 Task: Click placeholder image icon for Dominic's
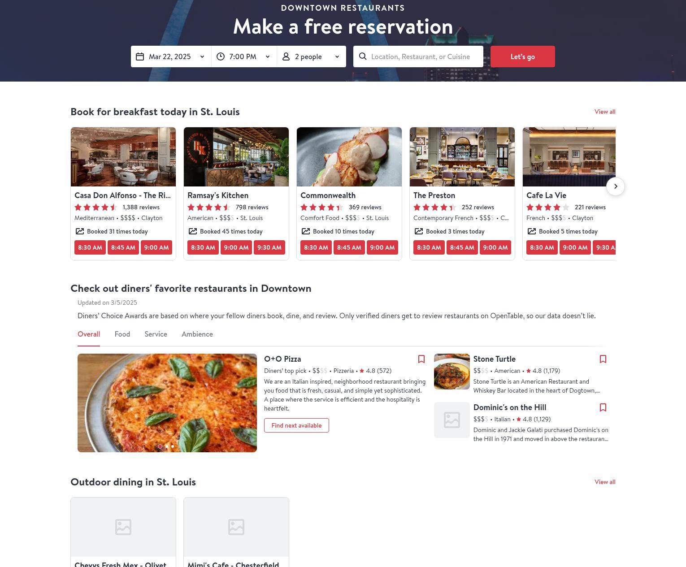452,420
